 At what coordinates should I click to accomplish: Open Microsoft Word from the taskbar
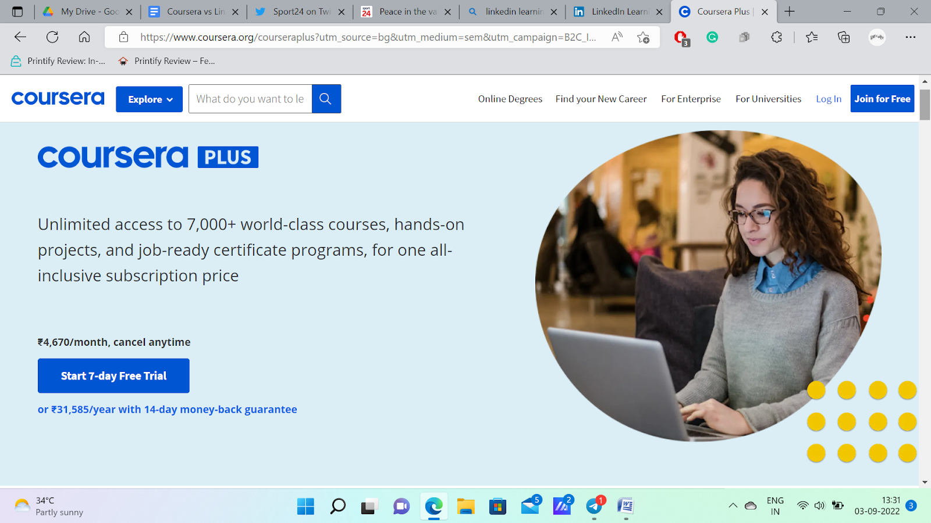626,506
